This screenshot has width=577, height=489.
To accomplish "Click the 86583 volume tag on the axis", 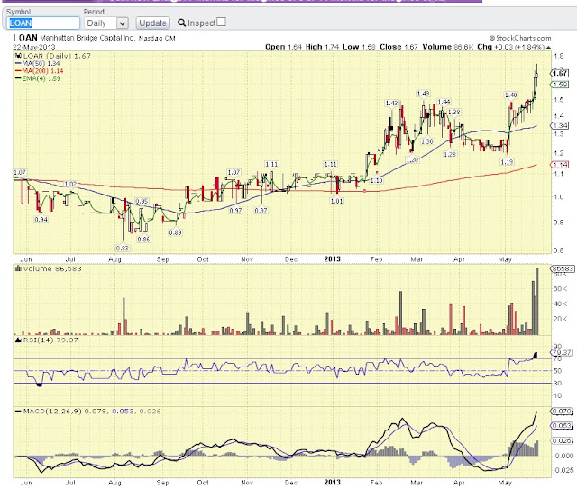I will click(x=563, y=268).
